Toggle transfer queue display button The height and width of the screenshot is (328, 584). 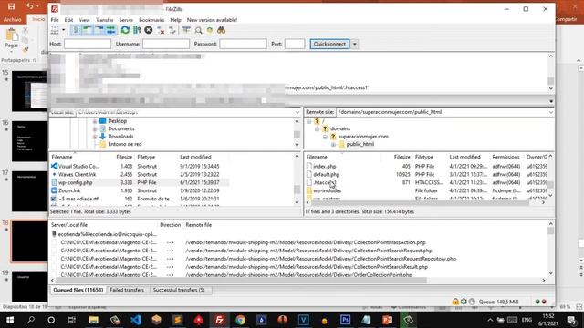(x=110, y=30)
